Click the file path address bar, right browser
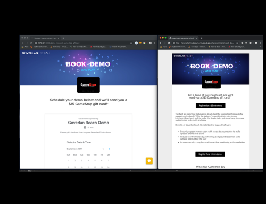Image resolution: width=266 pixels, height=204 pixels. coord(206,43)
